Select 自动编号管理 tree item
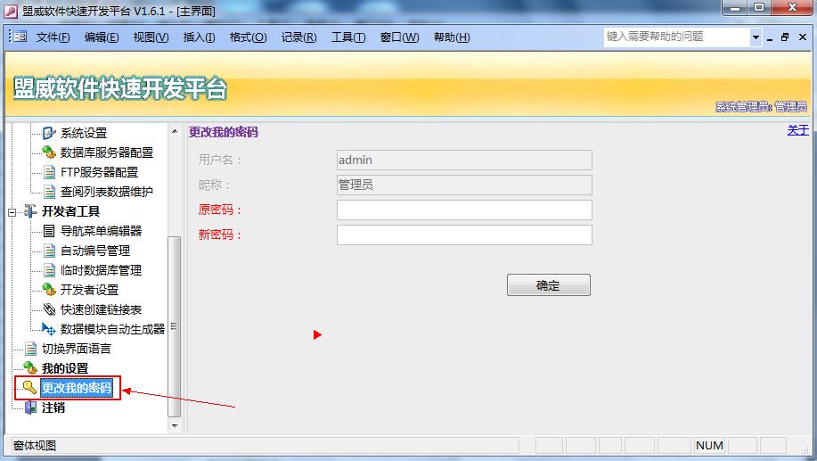 (x=95, y=251)
